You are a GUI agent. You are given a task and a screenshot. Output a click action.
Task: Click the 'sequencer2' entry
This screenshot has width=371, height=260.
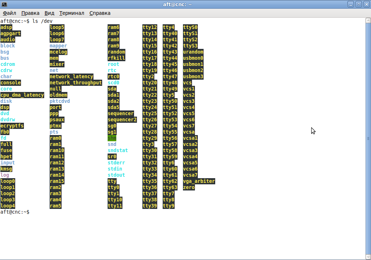pos(122,119)
